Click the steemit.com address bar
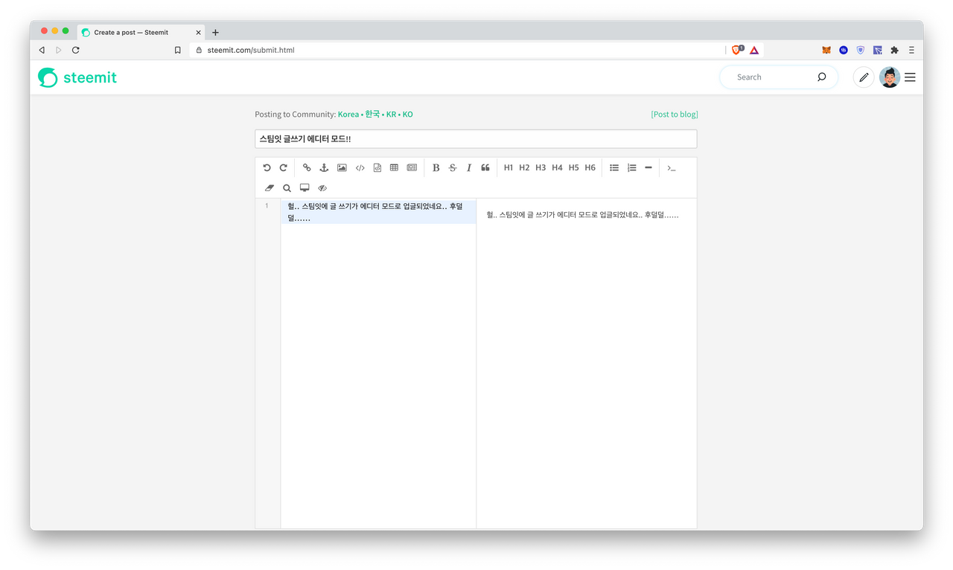The width and height of the screenshot is (953, 570). coord(457,50)
